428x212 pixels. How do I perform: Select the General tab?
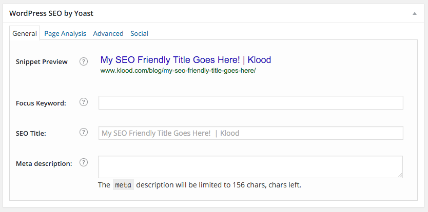coord(24,33)
